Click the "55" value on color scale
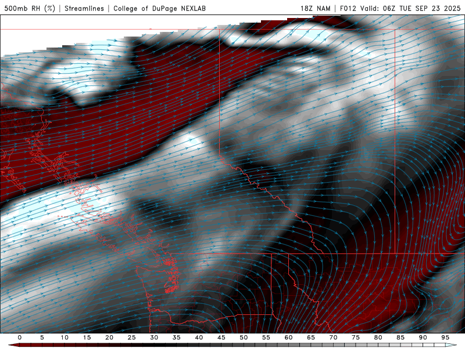The height and width of the screenshot is (348, 465). tap(266, 338)
